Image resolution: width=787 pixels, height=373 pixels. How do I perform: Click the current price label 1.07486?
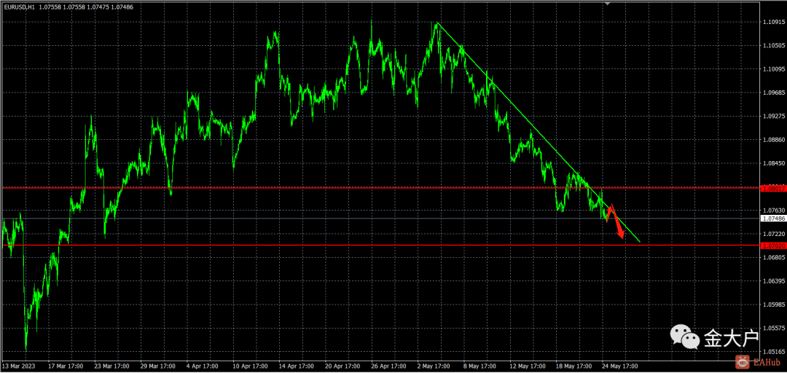(773, 219)
